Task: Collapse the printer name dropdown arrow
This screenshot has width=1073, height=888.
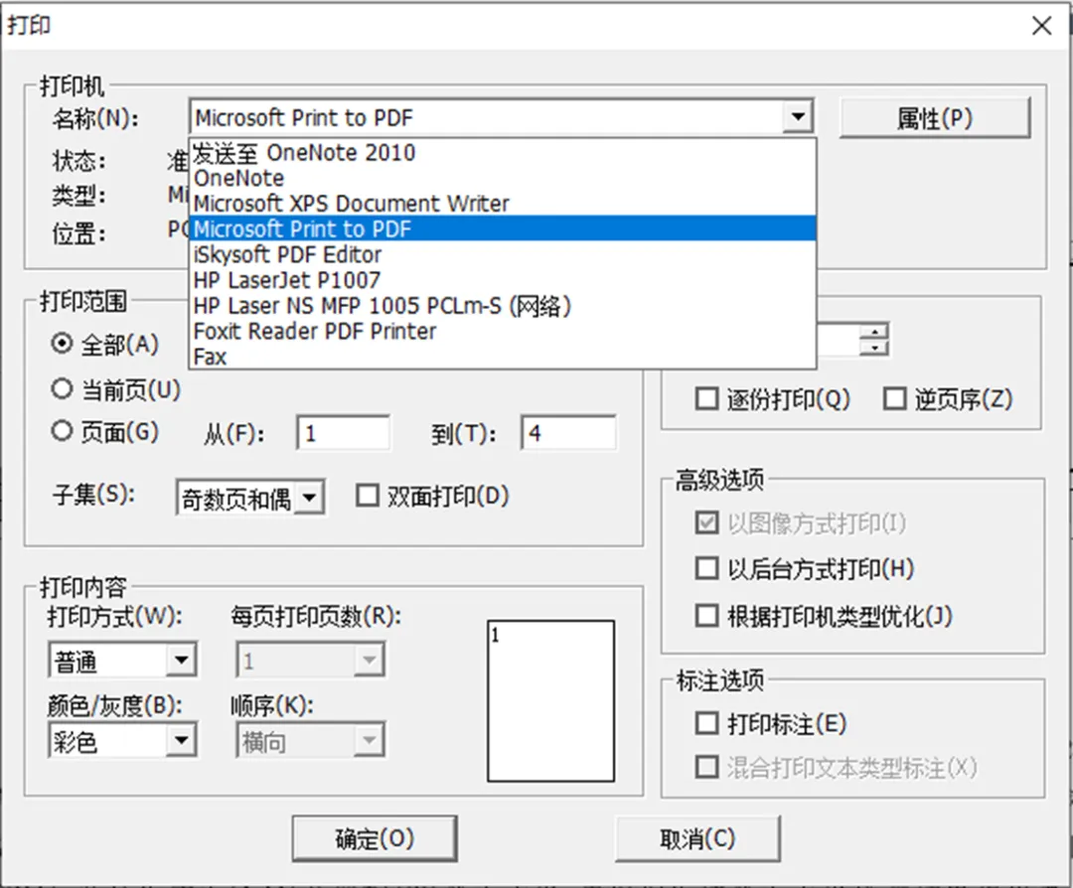Action: (798, 117)
